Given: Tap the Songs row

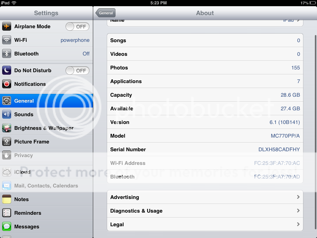Looking at the screenshot, I should 205,40.
